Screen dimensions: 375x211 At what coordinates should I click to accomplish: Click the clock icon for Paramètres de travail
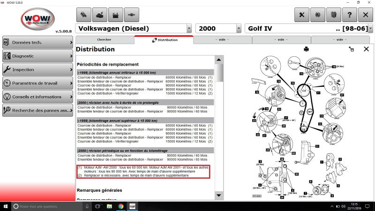(7, 83)
